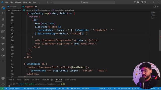Click Sign in to Jira in status bar
This screenshot has height=90, width=161.
click(x=15, y=88)
